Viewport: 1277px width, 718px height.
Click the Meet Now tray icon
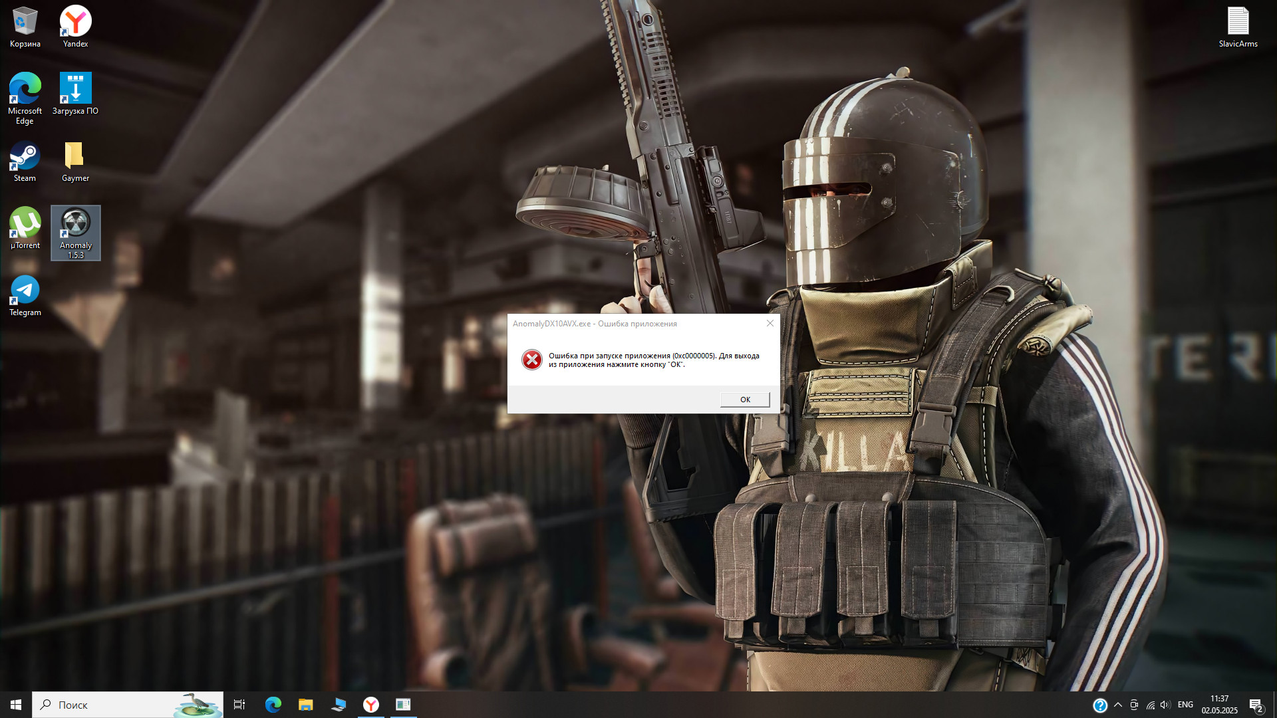(x=1134, y=705)
